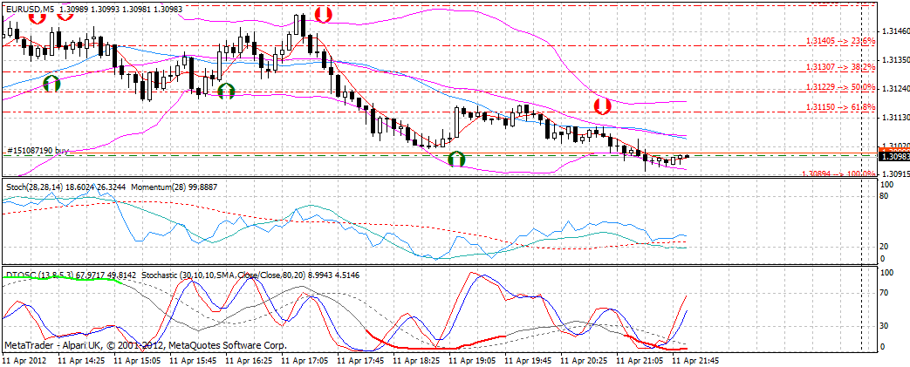This screenshot has height=367, width=910.
Task: Click the 80 level on Stoch scale
Action: [x=885, y=196]
